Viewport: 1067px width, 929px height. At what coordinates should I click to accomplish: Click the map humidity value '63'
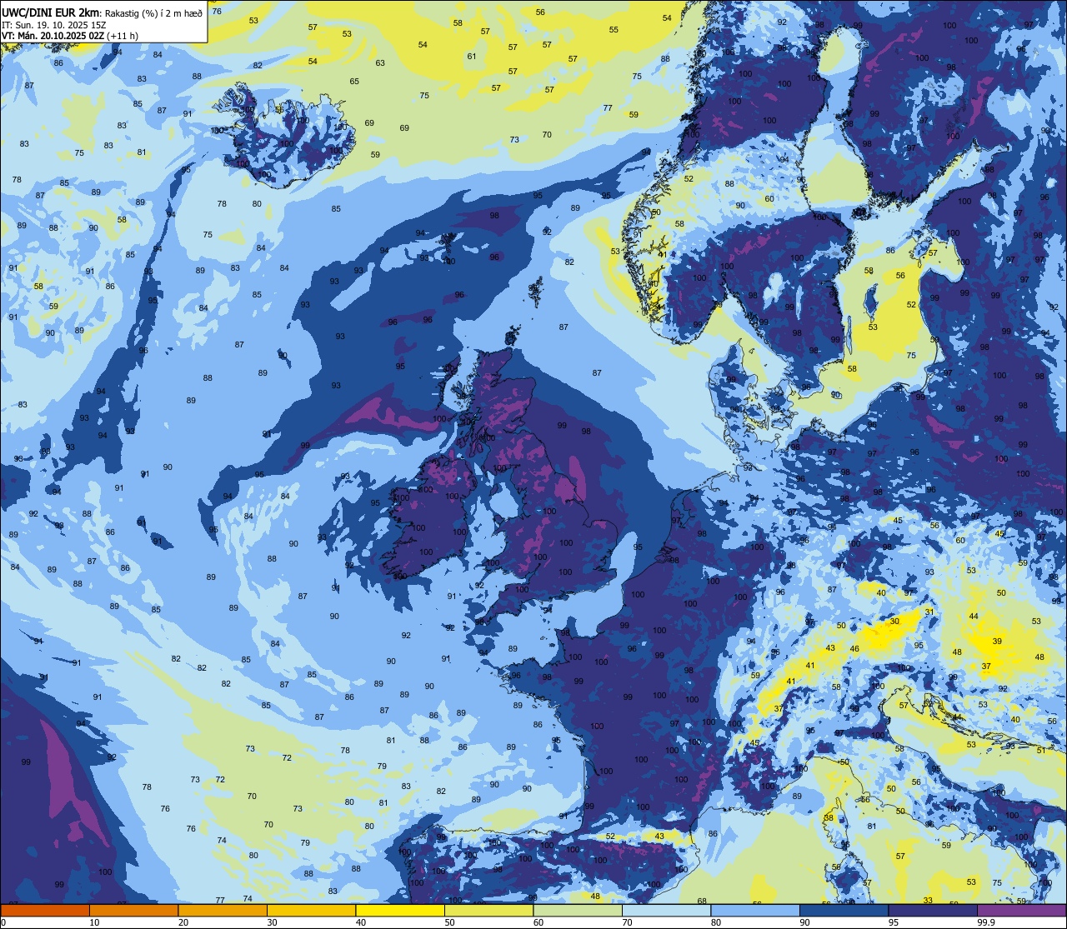(x=380, y=62)
